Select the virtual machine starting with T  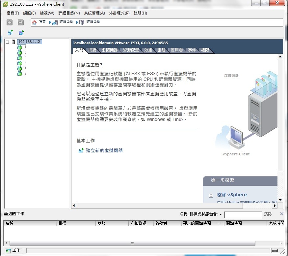(20, 68)
